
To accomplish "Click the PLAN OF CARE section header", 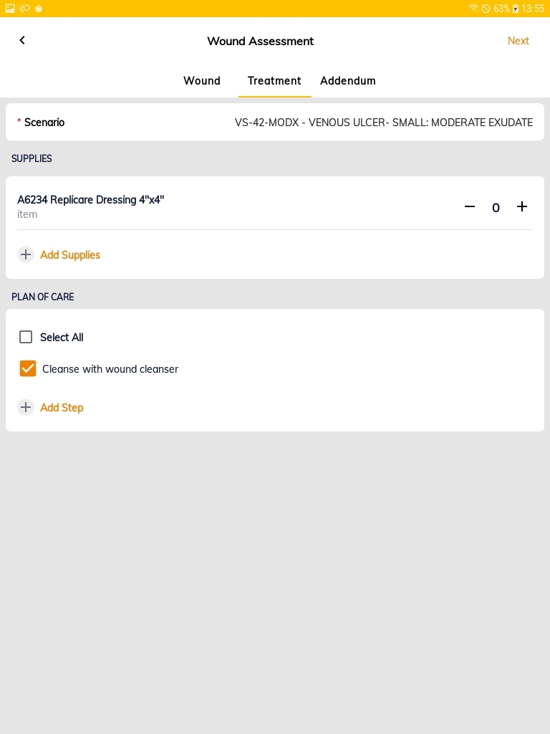I will 42,297.
